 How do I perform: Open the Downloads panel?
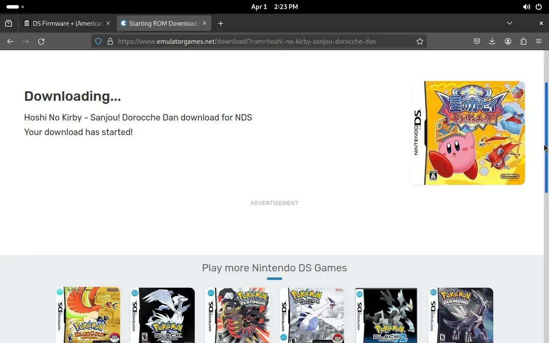click(x=492, y=42)
